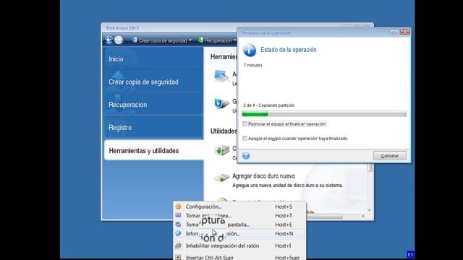Choose the Host+N session information entry
The image size is (463, 260).
239,233
